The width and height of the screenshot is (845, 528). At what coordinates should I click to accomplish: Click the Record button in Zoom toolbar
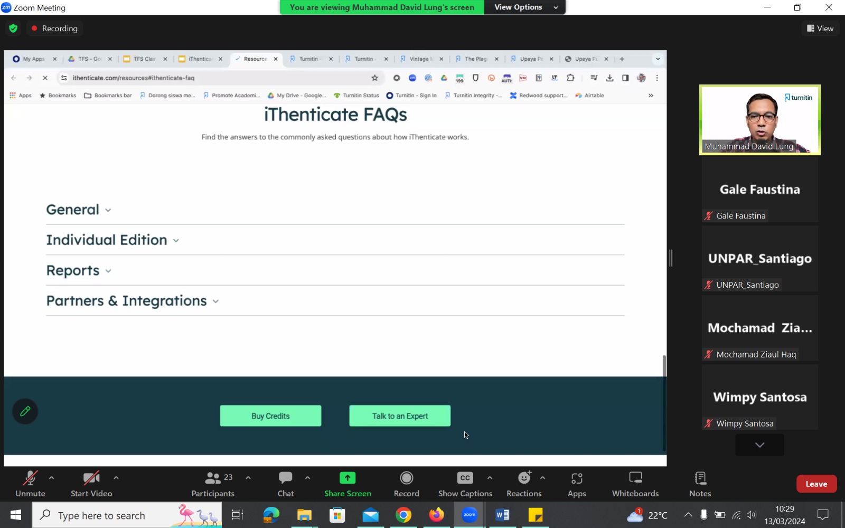pyautogui.click(x=407, y=484)
